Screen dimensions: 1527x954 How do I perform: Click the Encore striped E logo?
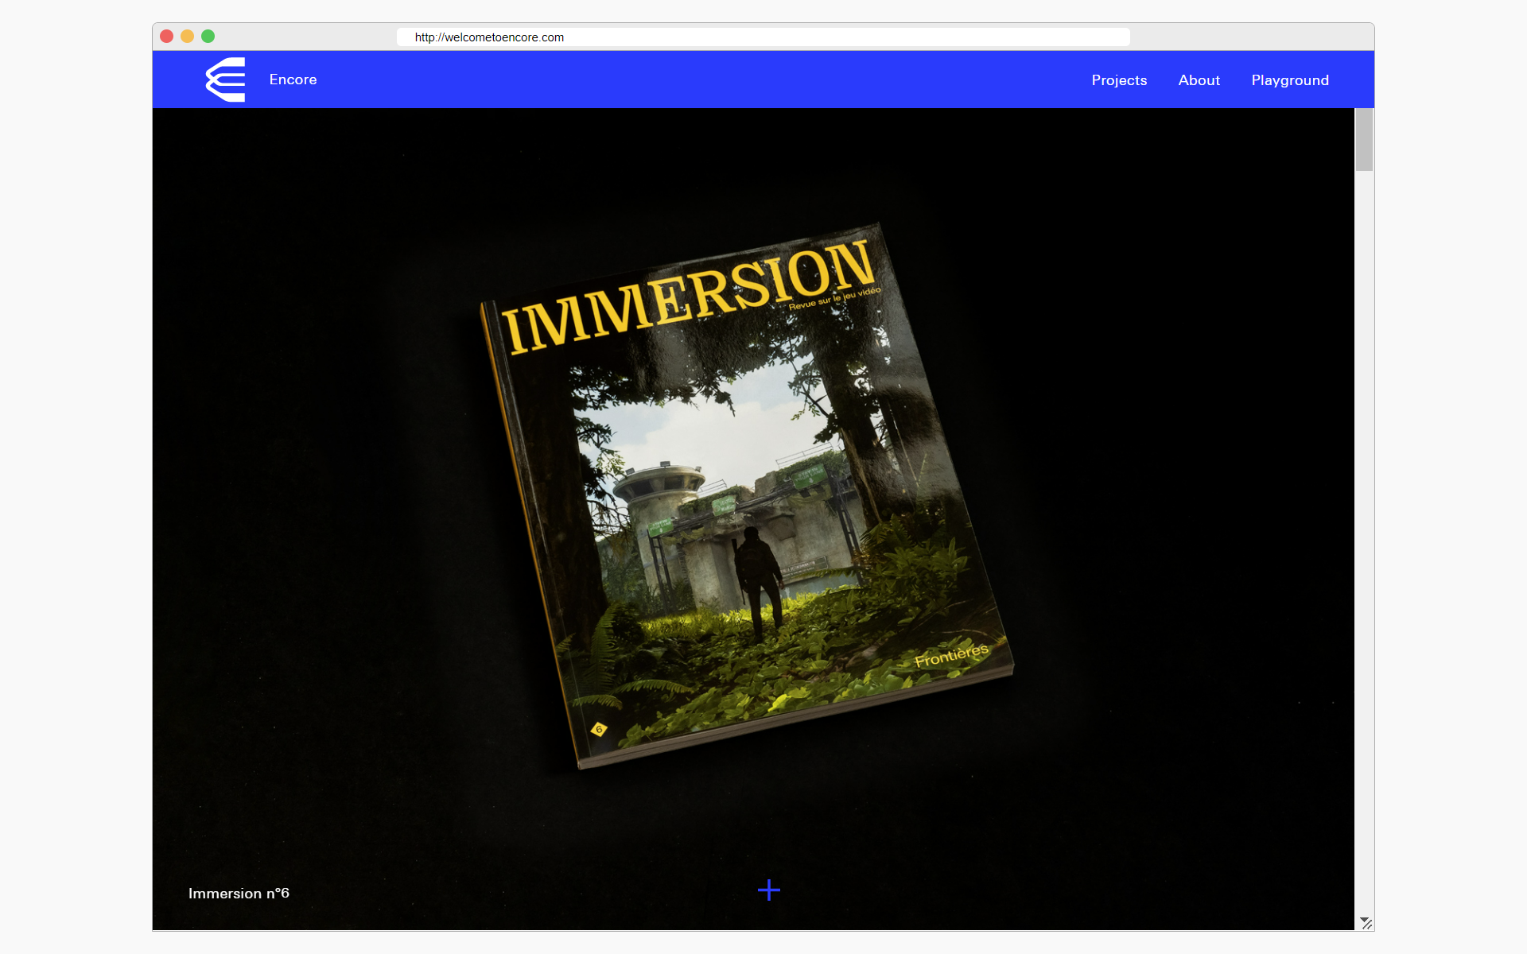[x=226, y=79]
